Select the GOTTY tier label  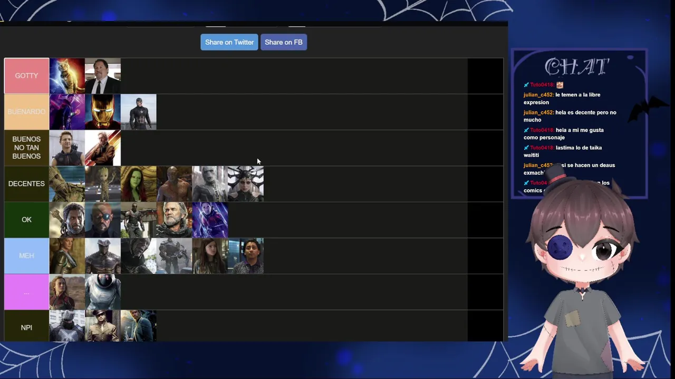[x=26, y=76]
